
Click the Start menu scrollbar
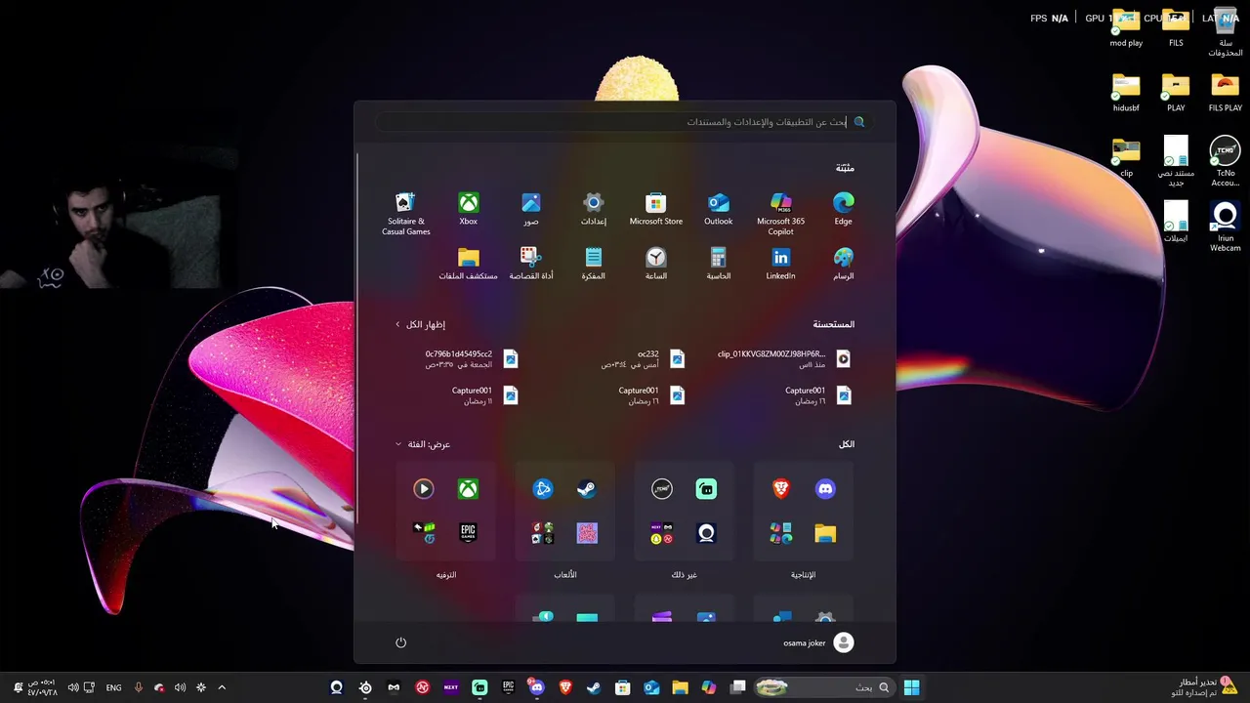pos(357,337)
